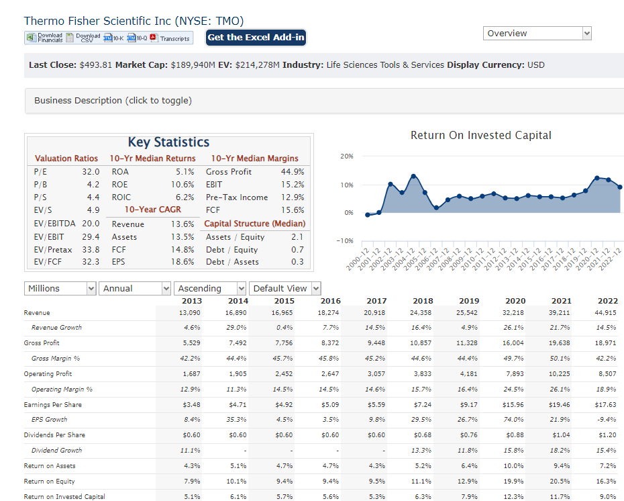
Task: Click the Earnings Per Share row label
Action: (52, 404)
